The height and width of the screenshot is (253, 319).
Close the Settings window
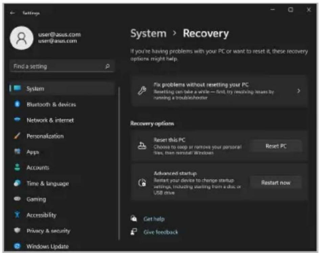(309, 9)
